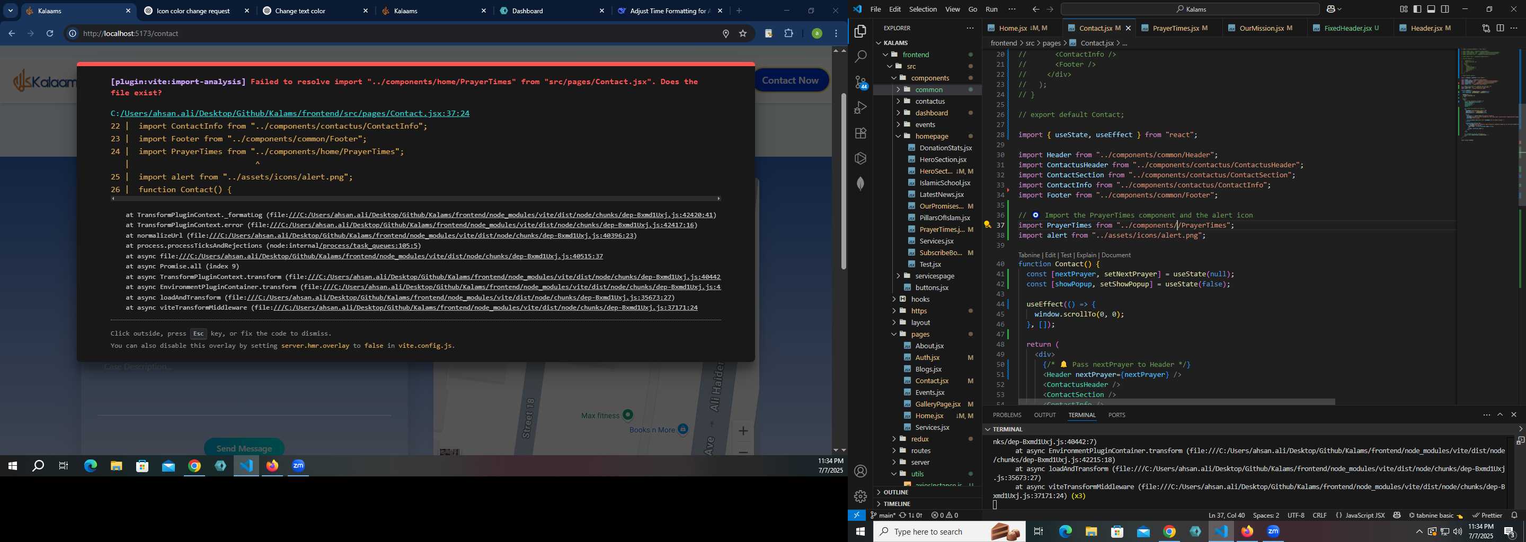This screenshot has width=1526, height=542.
Task: Switch to the Dashboard browser tab
Action: [x=527, y=11]
